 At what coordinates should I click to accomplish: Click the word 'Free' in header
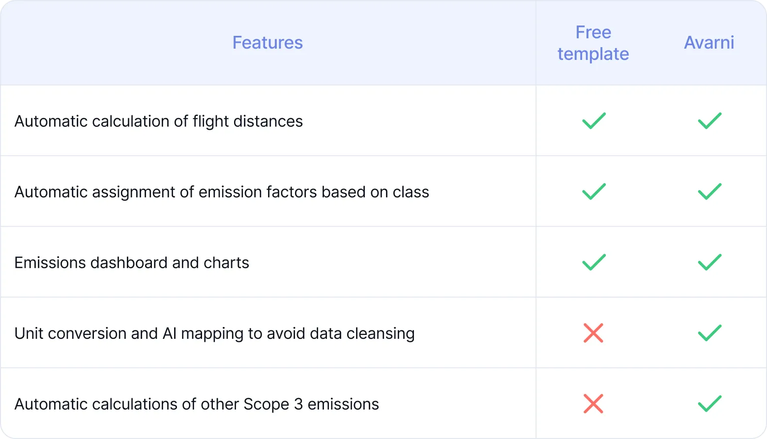click(x=593, y=32)
